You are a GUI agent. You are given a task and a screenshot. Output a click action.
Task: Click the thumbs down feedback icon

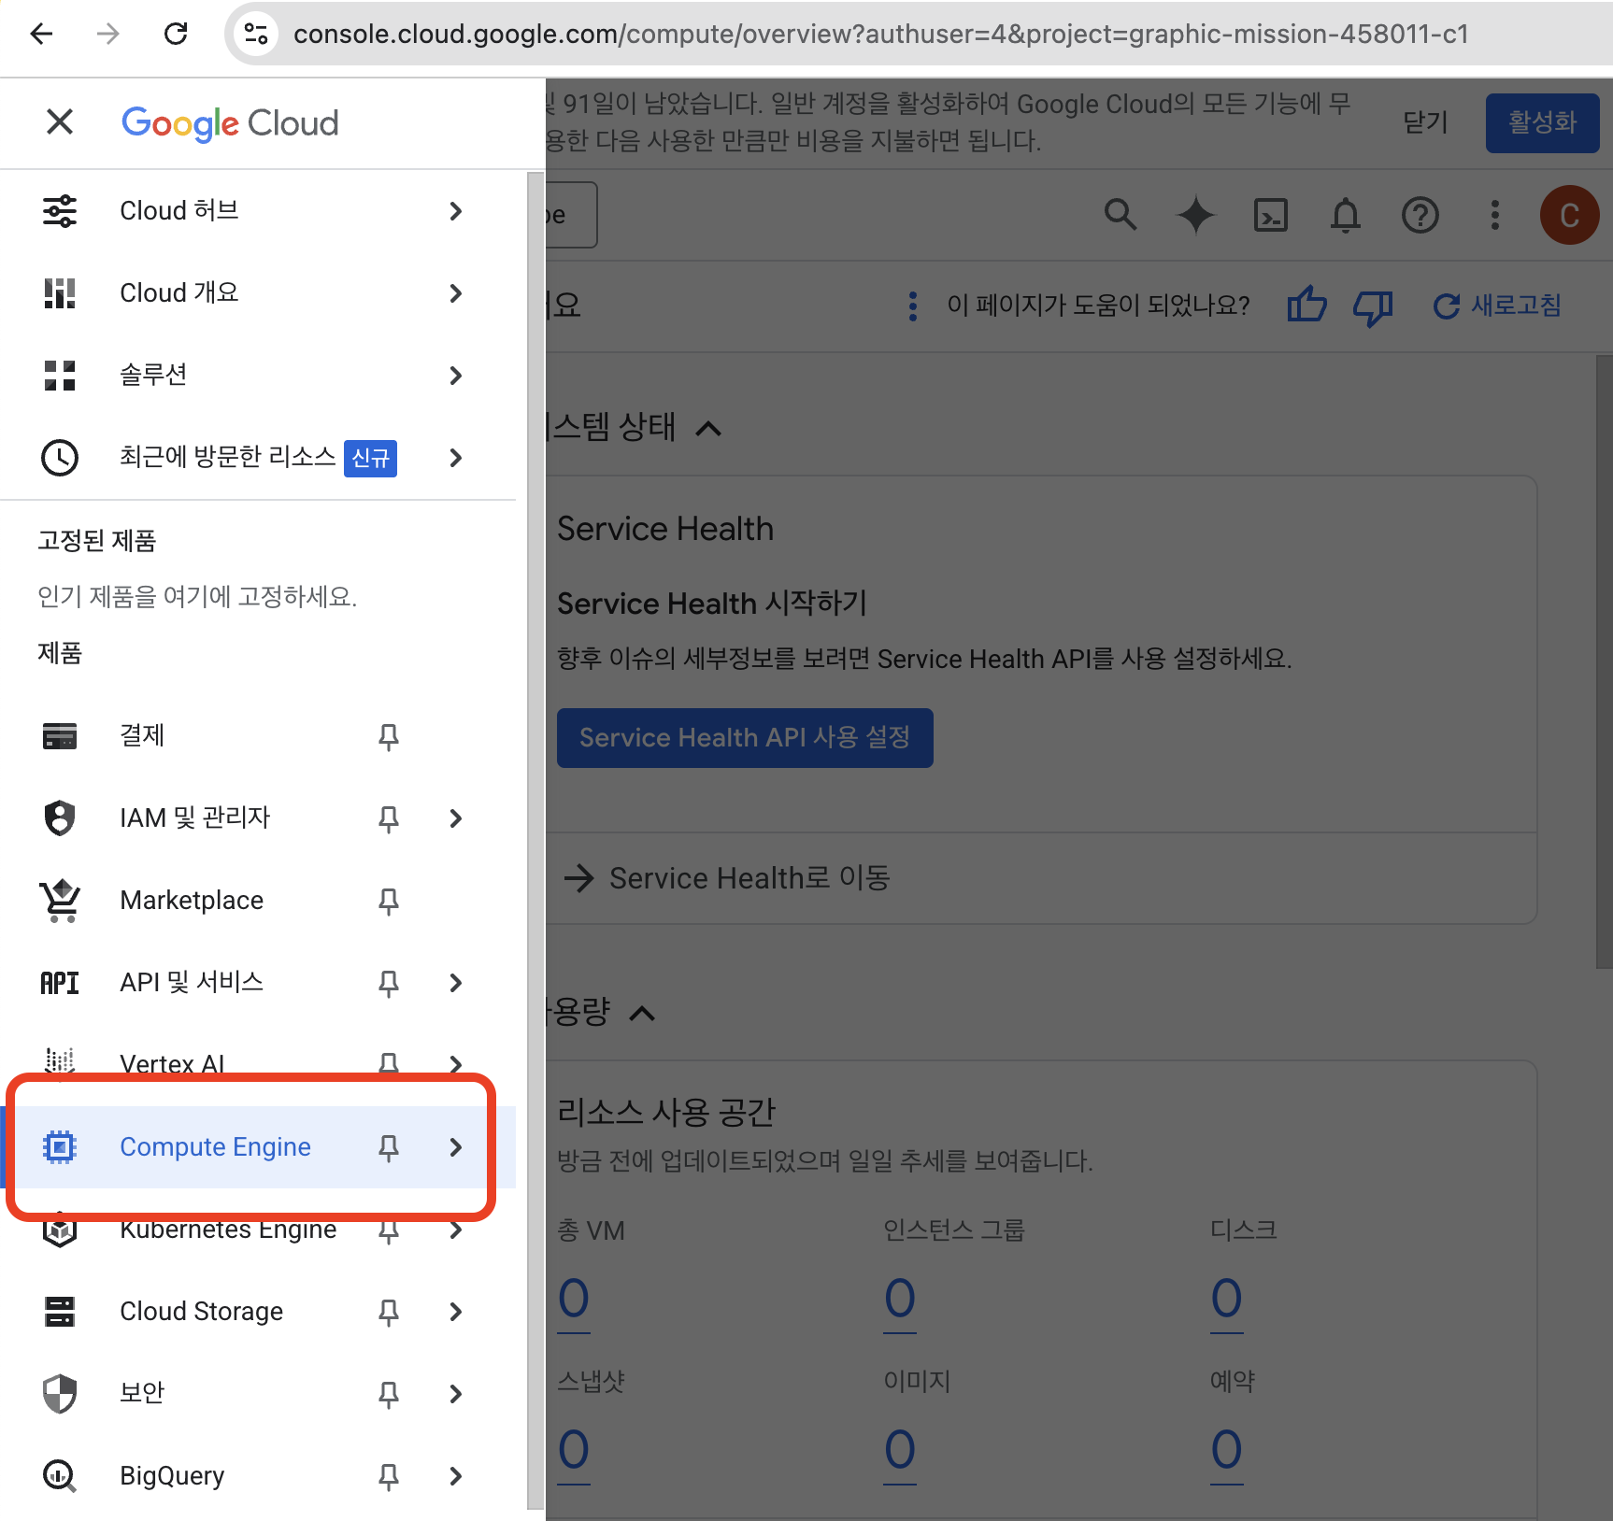[1373, 307]
